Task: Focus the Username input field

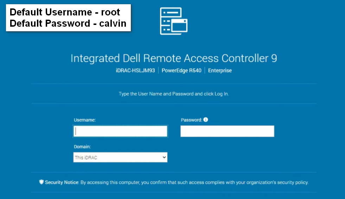Action: 120,131
